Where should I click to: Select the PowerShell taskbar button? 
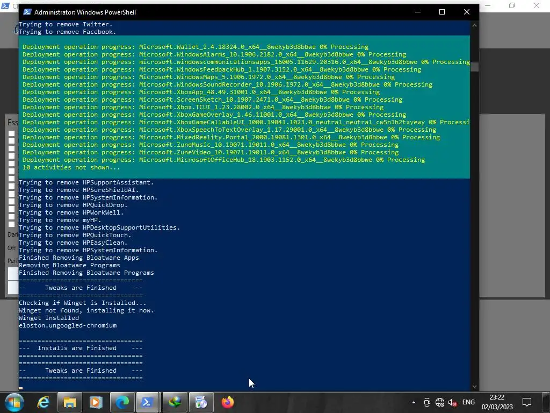click(147, 402)
